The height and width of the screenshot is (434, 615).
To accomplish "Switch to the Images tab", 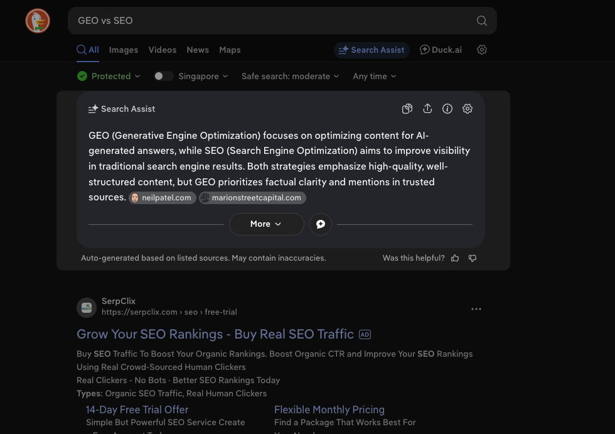I will pos(124,50).
